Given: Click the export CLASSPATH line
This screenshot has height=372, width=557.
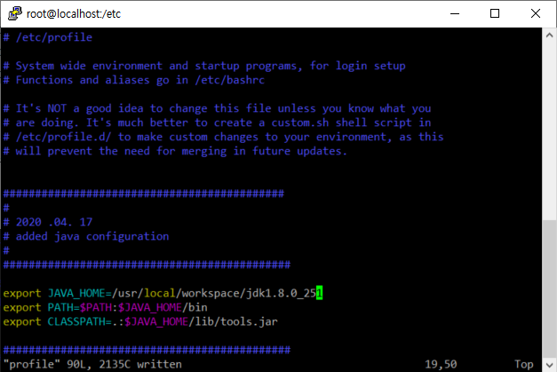Looking at the screenshot, I should tap(140, 321).
